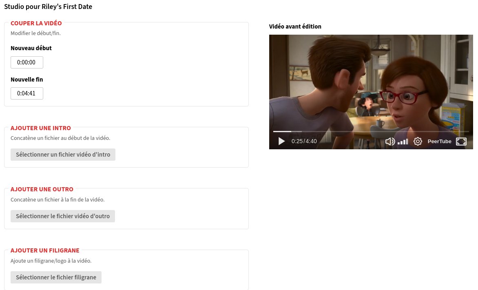Click the text about concatenating at video end
The height and width of the screenshot is (290, 478).
58,200
